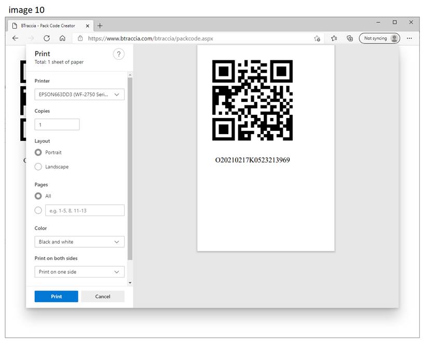Choose the All pages radio button

coord(38,196)
